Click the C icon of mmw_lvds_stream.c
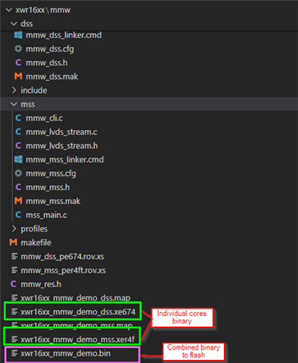Screen dimensions: 298x363 [18, 132]
